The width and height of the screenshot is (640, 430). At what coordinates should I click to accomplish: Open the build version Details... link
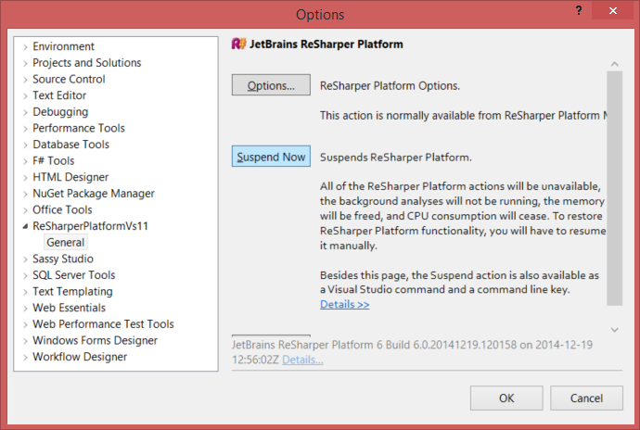(x=302, y=360)
